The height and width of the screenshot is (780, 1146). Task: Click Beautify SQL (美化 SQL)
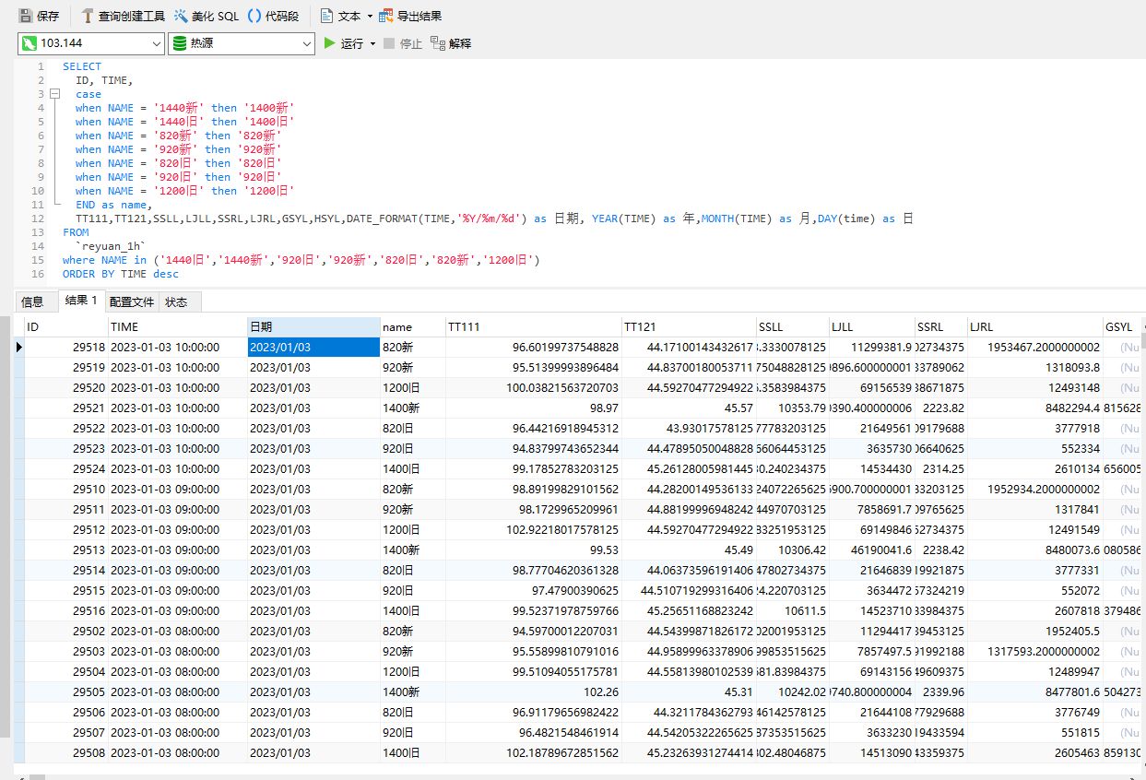tap(207, 16)
